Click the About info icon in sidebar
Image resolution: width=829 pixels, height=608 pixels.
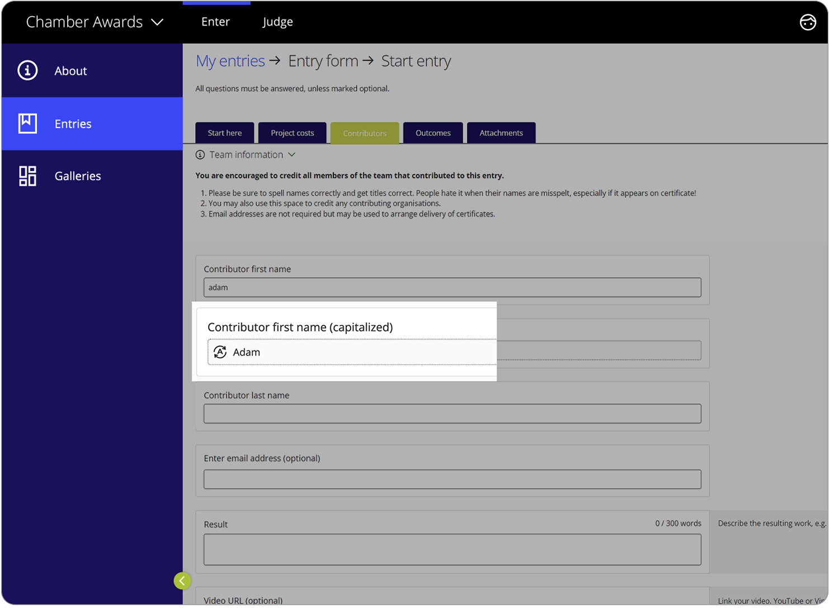point(27,70)
